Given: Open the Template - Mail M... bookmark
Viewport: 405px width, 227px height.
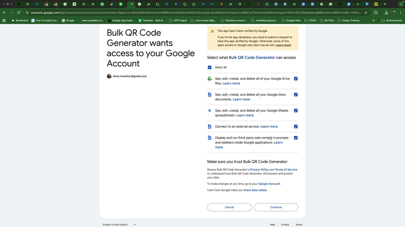Looking at the screenshot, I should point(152,20).
